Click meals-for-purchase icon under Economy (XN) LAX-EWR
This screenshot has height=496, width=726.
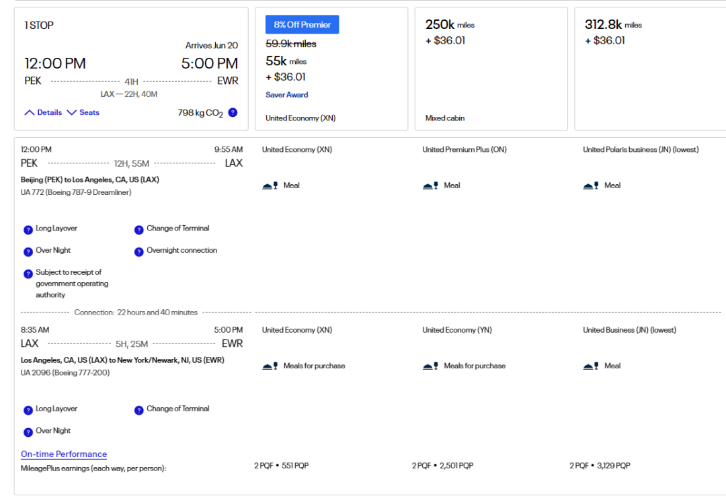pos(270,366)
